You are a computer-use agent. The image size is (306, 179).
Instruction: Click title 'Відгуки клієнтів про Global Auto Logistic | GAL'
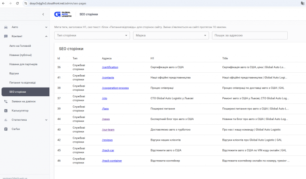(252, 140)
